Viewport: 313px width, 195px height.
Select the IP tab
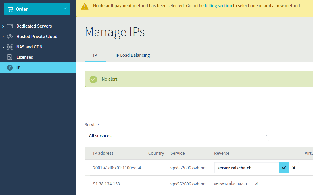click(x=95, y=55)
